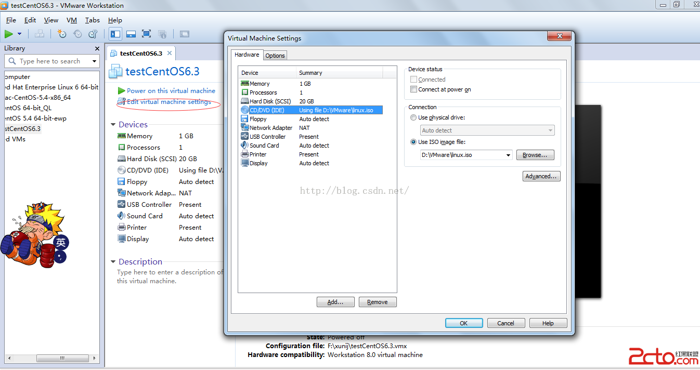
Task: Click the Unity mode toolbar icon
Action: point(162,34)
